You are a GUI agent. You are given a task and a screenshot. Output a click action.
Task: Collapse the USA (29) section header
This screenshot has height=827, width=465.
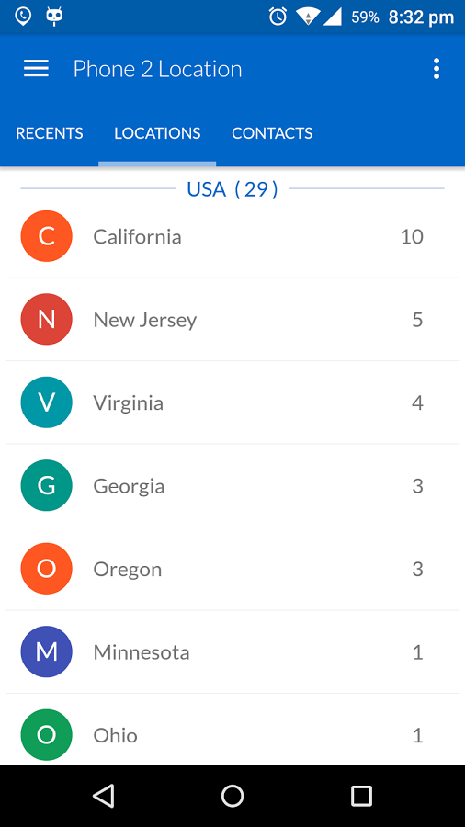(232, 188)
